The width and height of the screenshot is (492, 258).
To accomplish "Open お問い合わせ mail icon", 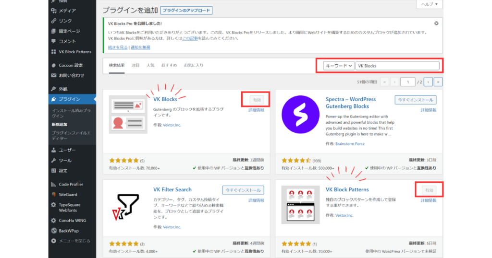I will pos(54,75).
